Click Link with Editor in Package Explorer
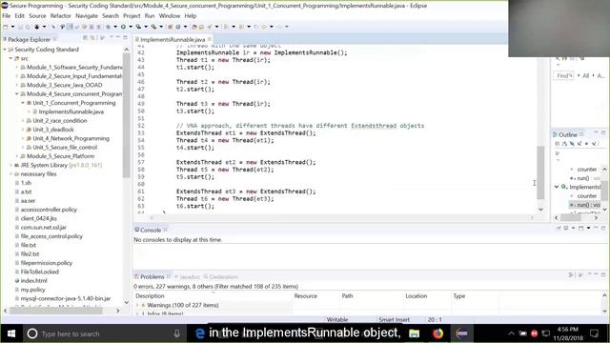610x343 pixels. [x=92, y=38]
